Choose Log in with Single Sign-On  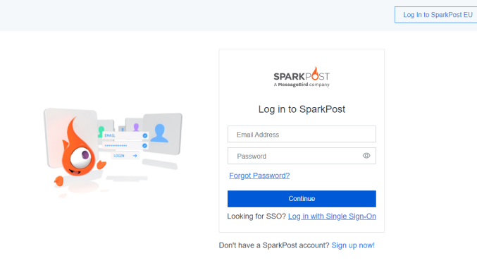click(x=332, y=216)
